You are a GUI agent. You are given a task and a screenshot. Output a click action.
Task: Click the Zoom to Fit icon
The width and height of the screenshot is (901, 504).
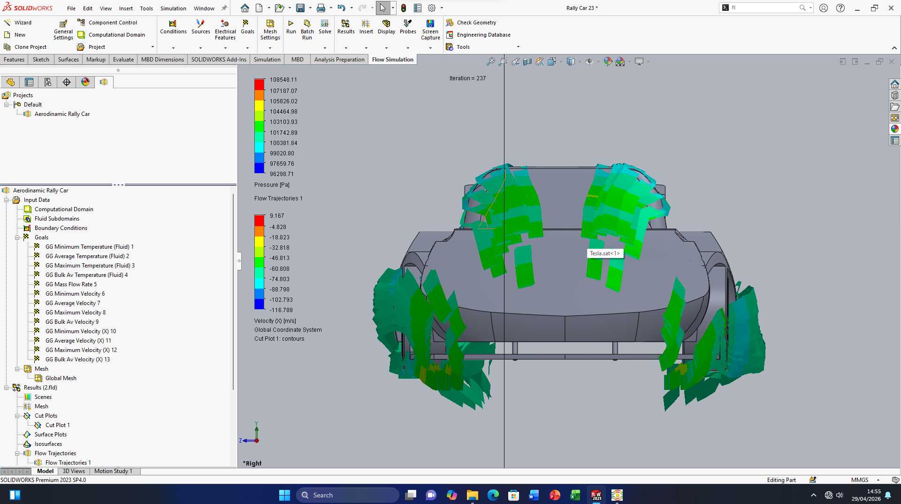pyautogui.click(x=491, y=61)
